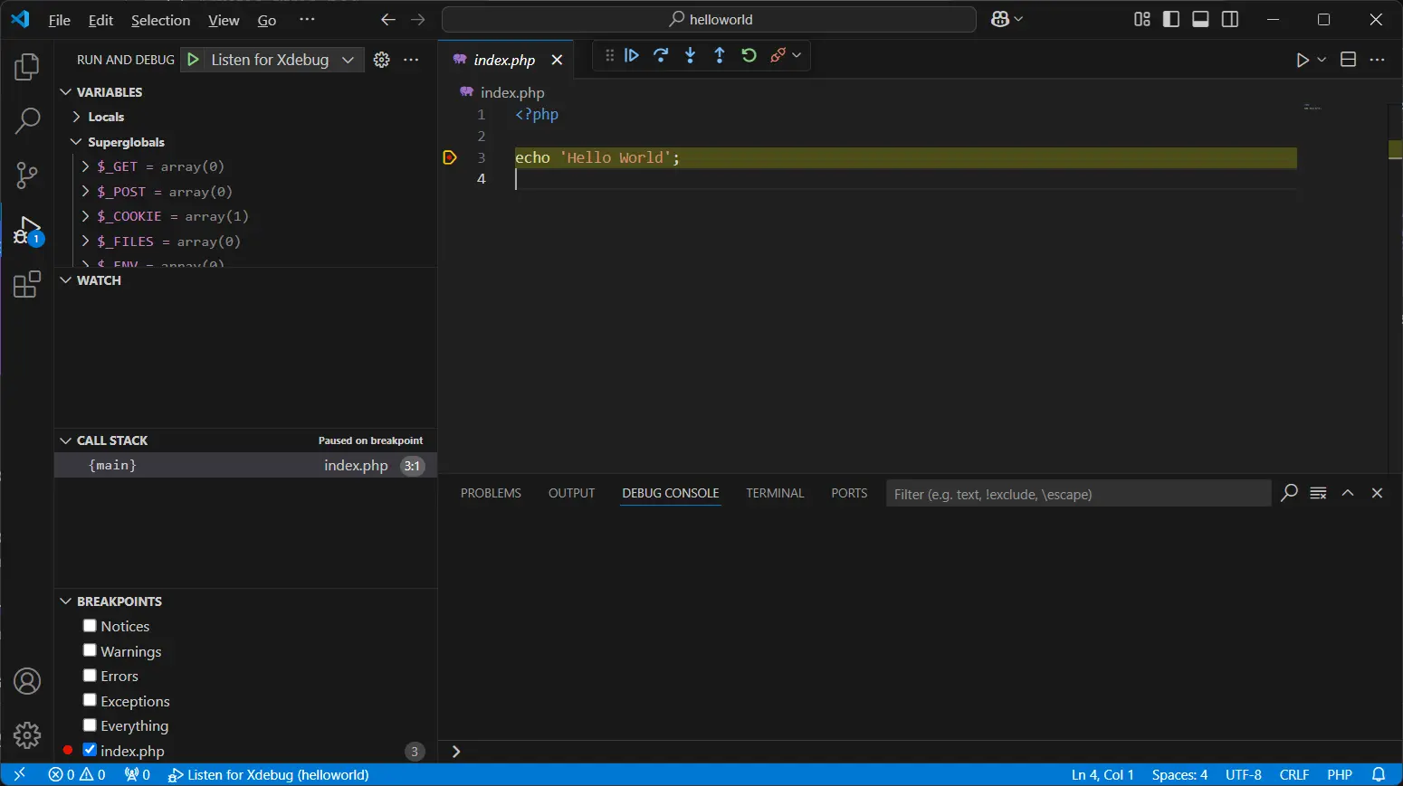Click the editor's vertical scrollbar marker
This screenshot has height=786, width=1403.
(x=1395, y=149)
